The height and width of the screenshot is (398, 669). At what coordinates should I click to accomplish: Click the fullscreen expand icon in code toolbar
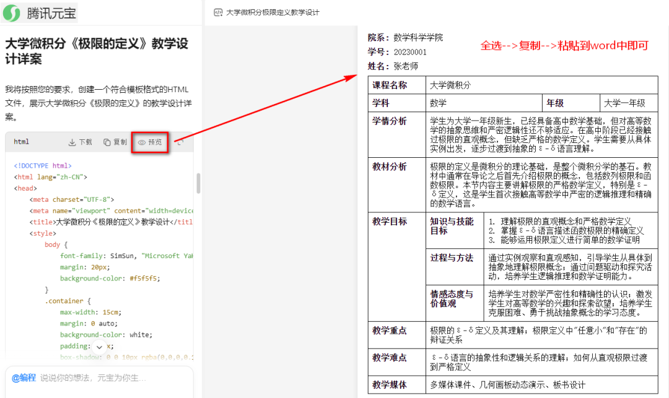click(181, 142)
